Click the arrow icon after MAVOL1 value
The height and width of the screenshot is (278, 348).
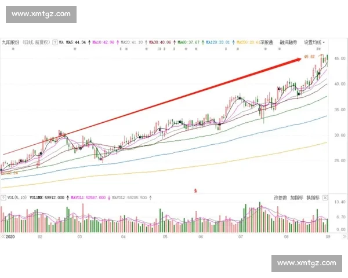tap(107, 198)
